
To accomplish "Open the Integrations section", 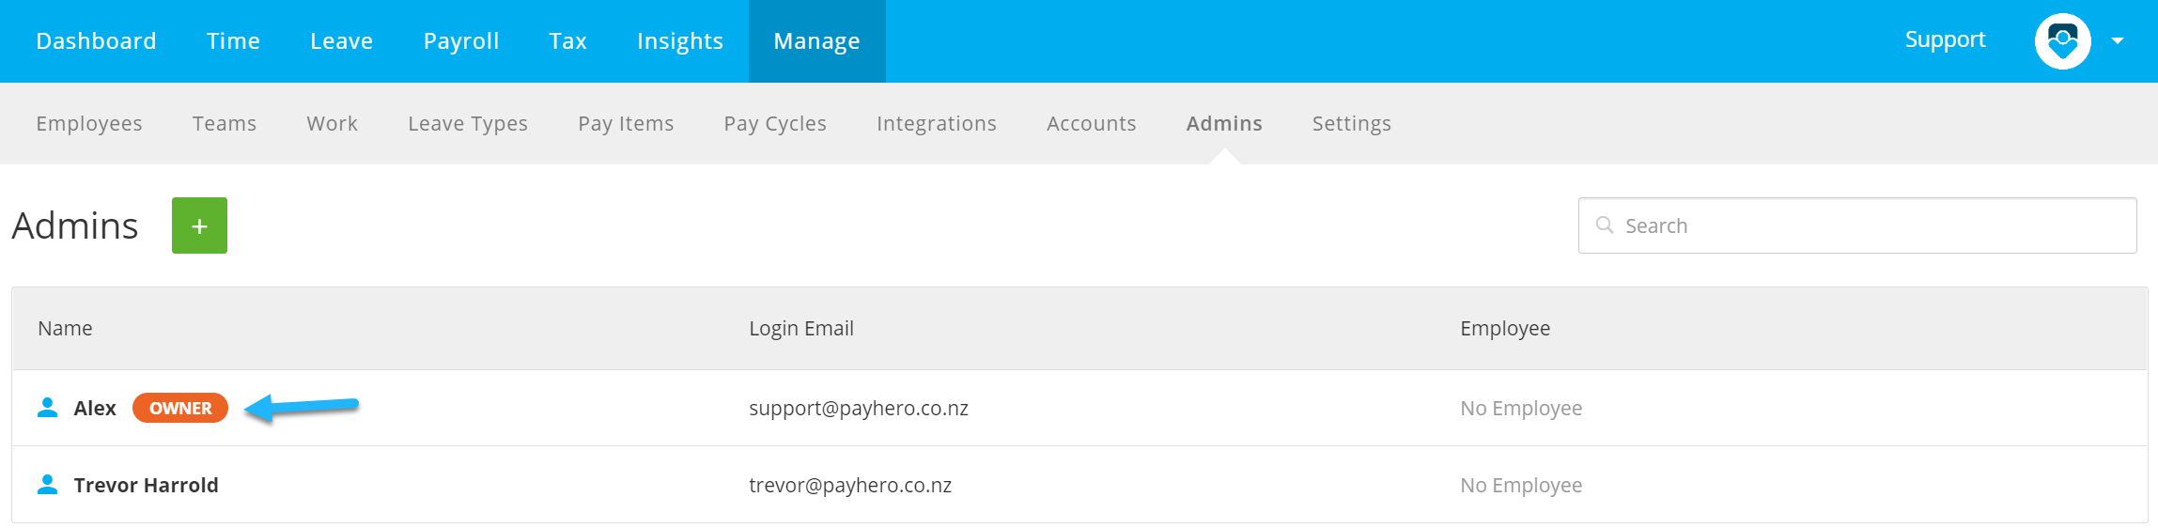I will click(x=937, y=124).
